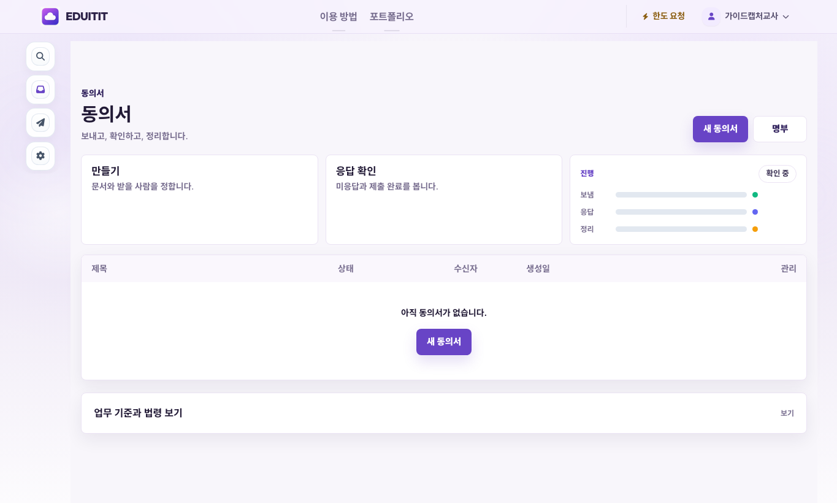Screen dimensions: 837x503
Task: Click the orange dot beside 정리
Action: pyautogui.click(x=755, y=229)
